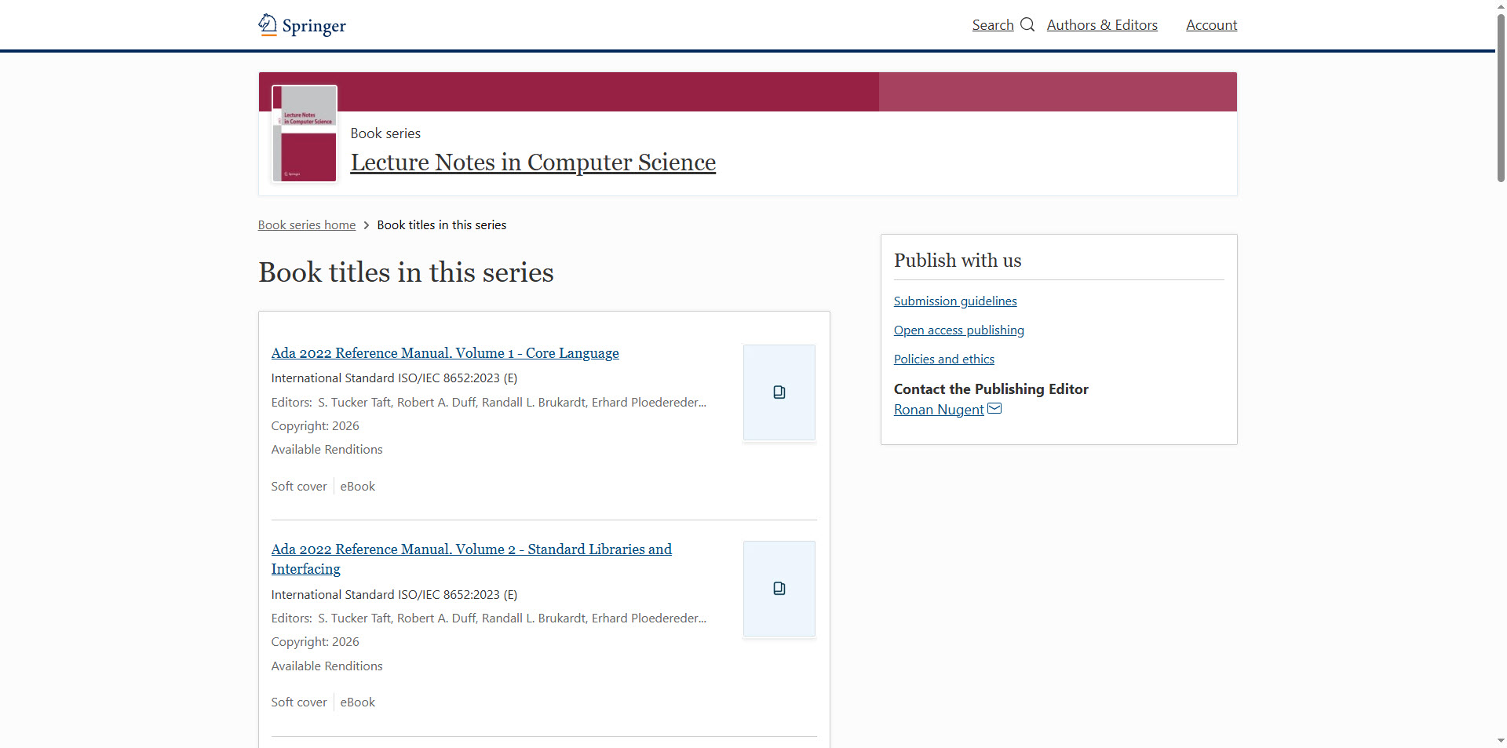Open the Account menu
The width and height of the screenshot is (1507, 748).
(1211, 25)
